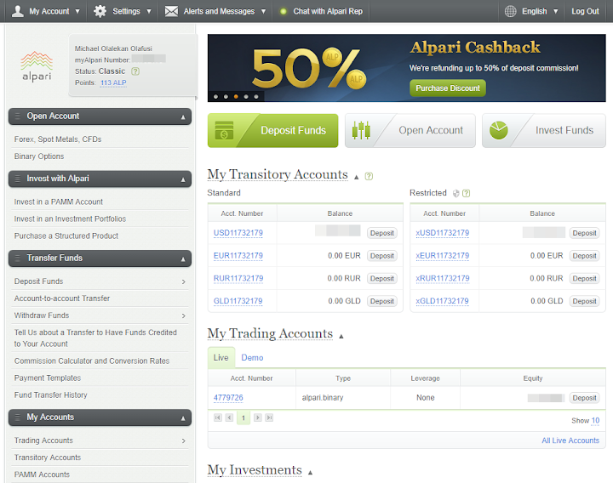Open Binary Options sidebar item
Viewport: 613px width, 483px height.
pos(39,156)
